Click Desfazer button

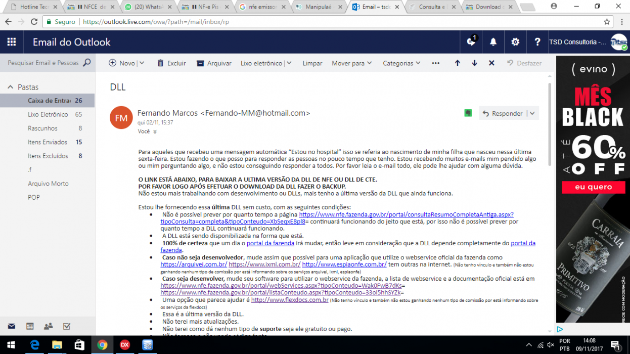pyautogui.click(x=524, y=63)
